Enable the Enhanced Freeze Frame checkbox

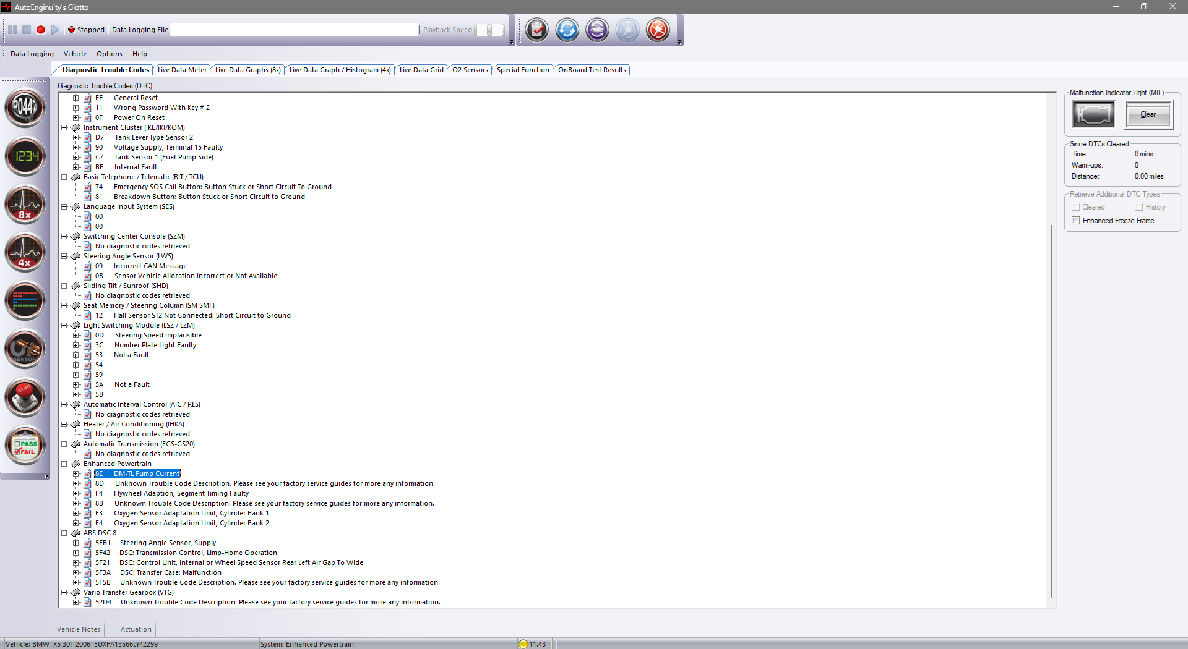coord(1075,221)
